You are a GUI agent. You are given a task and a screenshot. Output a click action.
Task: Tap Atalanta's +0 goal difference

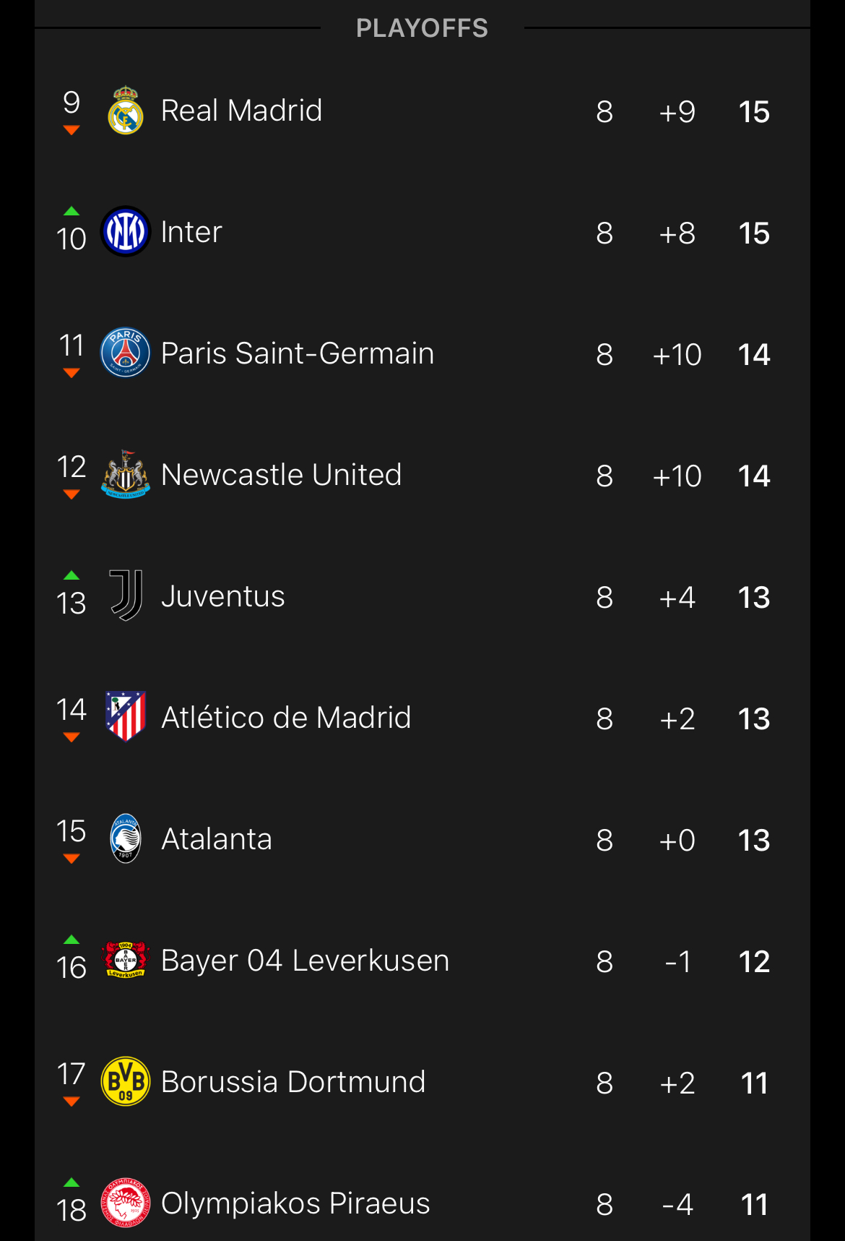pyautogui.click(x=677, y=841)
